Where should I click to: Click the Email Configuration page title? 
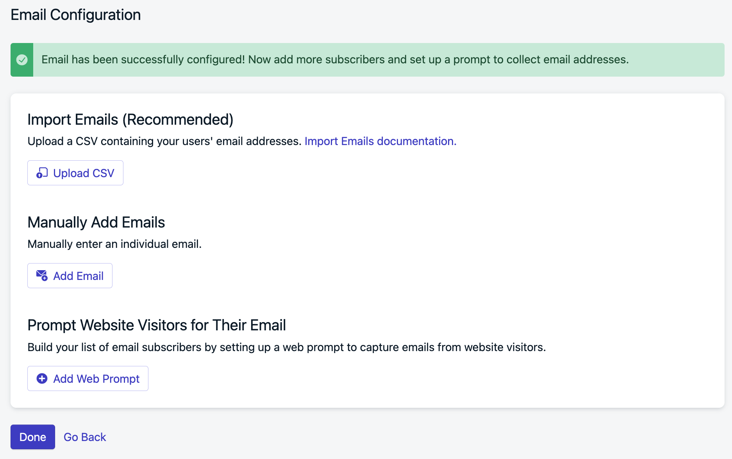click(76, 15)
